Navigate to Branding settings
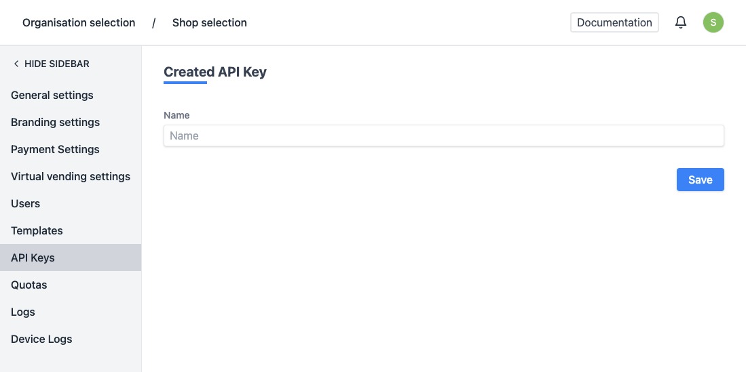This screenshot has height=372, width=746. (55, 122)
